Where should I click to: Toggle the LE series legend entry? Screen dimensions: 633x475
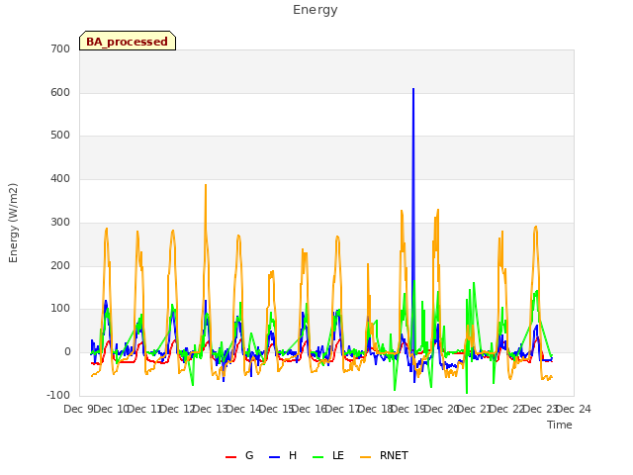[x=328, y=455]
